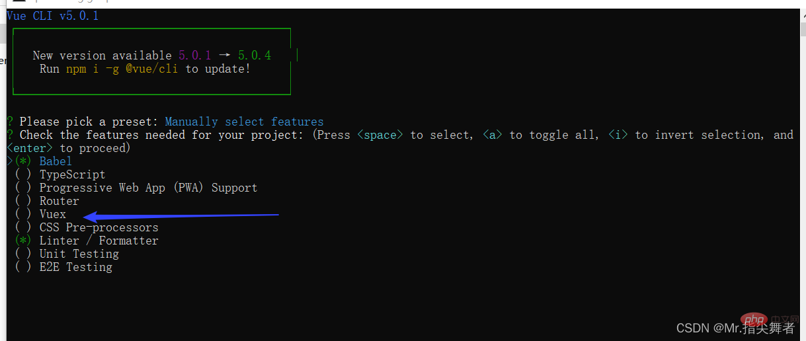Check the Progressive Web App Support box
The width and height of the screenshot is (806, 341).
point(23,188)
